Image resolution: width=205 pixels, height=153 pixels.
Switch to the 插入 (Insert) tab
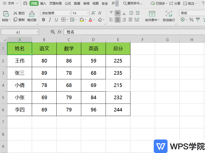click(x=43, y=3)
